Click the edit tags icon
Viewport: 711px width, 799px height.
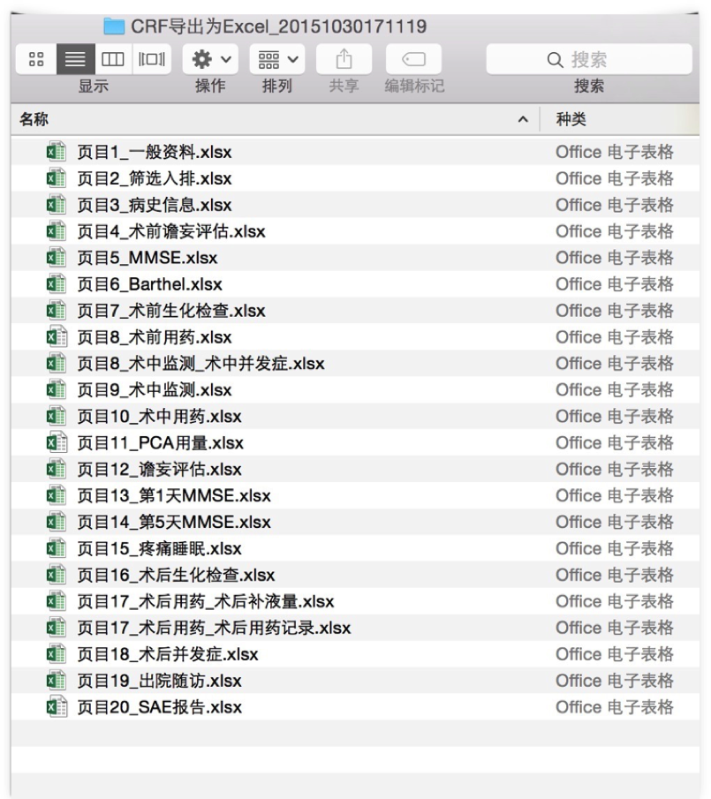click(x=413, y=59)
